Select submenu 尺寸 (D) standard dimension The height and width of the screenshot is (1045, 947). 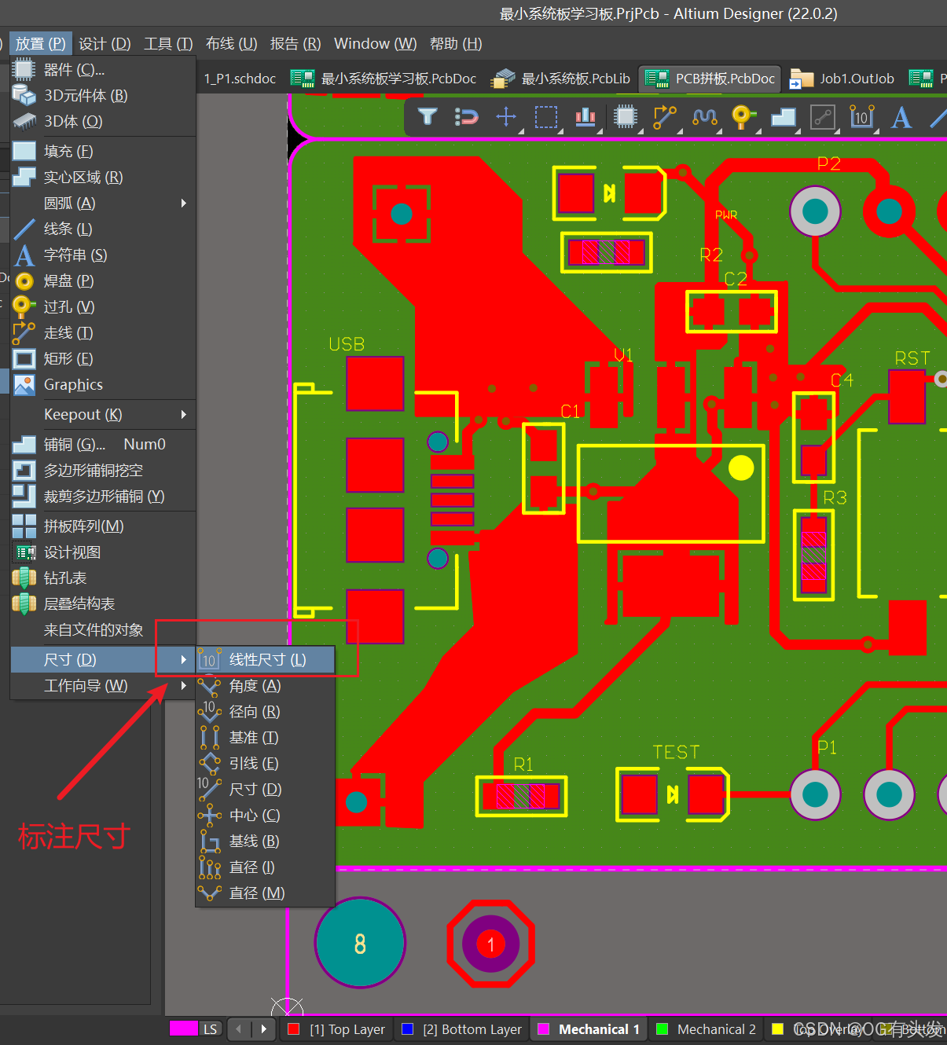coord(266,790)
